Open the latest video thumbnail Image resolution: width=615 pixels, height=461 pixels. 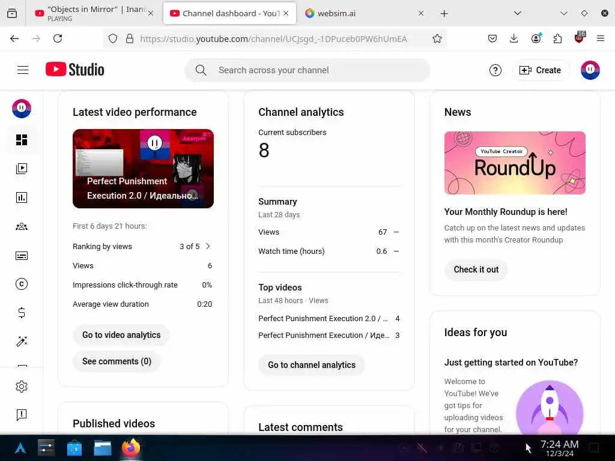143,169
